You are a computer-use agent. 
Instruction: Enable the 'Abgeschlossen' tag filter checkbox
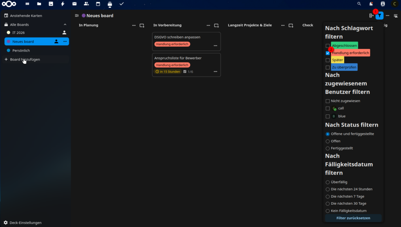pos(328,46)
